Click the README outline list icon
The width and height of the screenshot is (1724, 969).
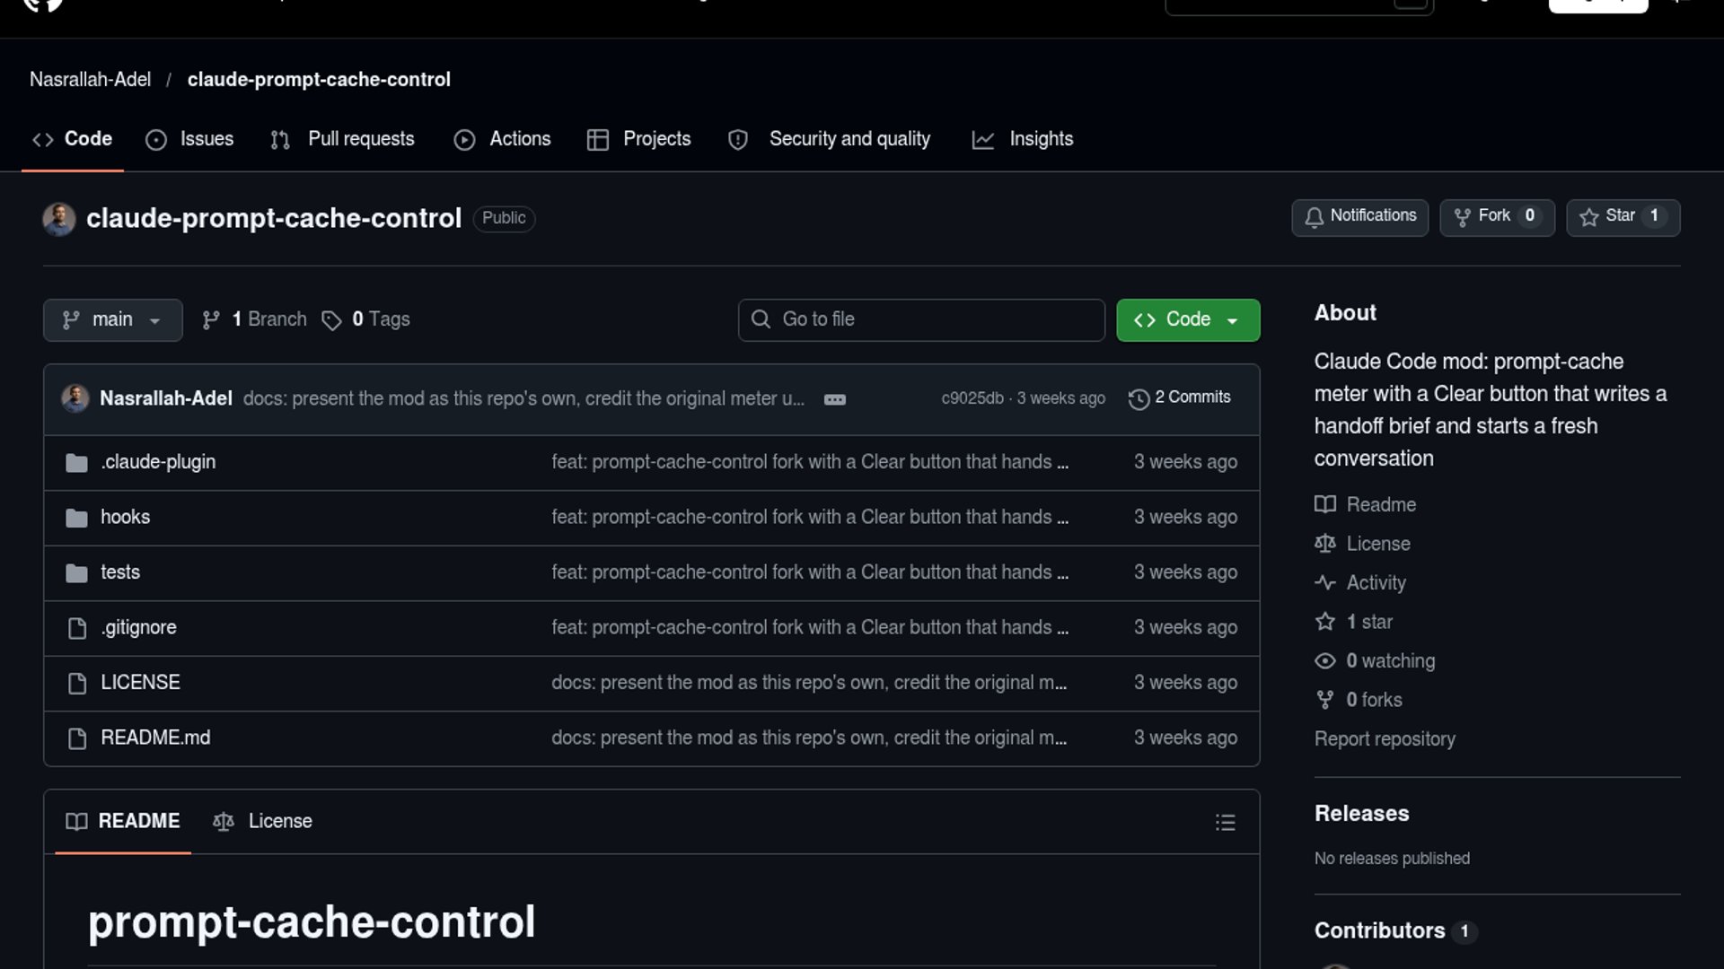point(1225,822)
